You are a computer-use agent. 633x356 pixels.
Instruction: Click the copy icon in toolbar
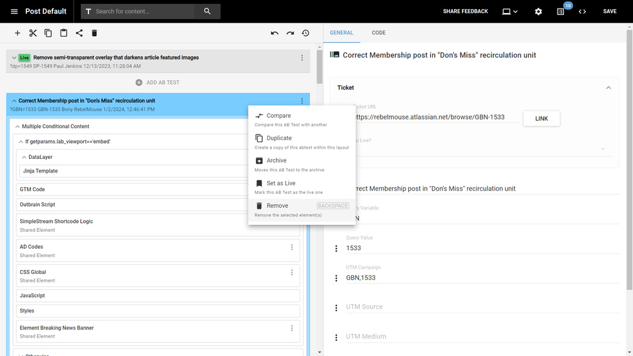tap(48, 33)
